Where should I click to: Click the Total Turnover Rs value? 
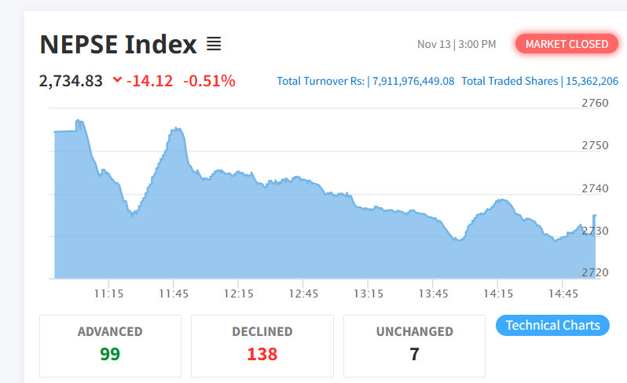[413, 81]
